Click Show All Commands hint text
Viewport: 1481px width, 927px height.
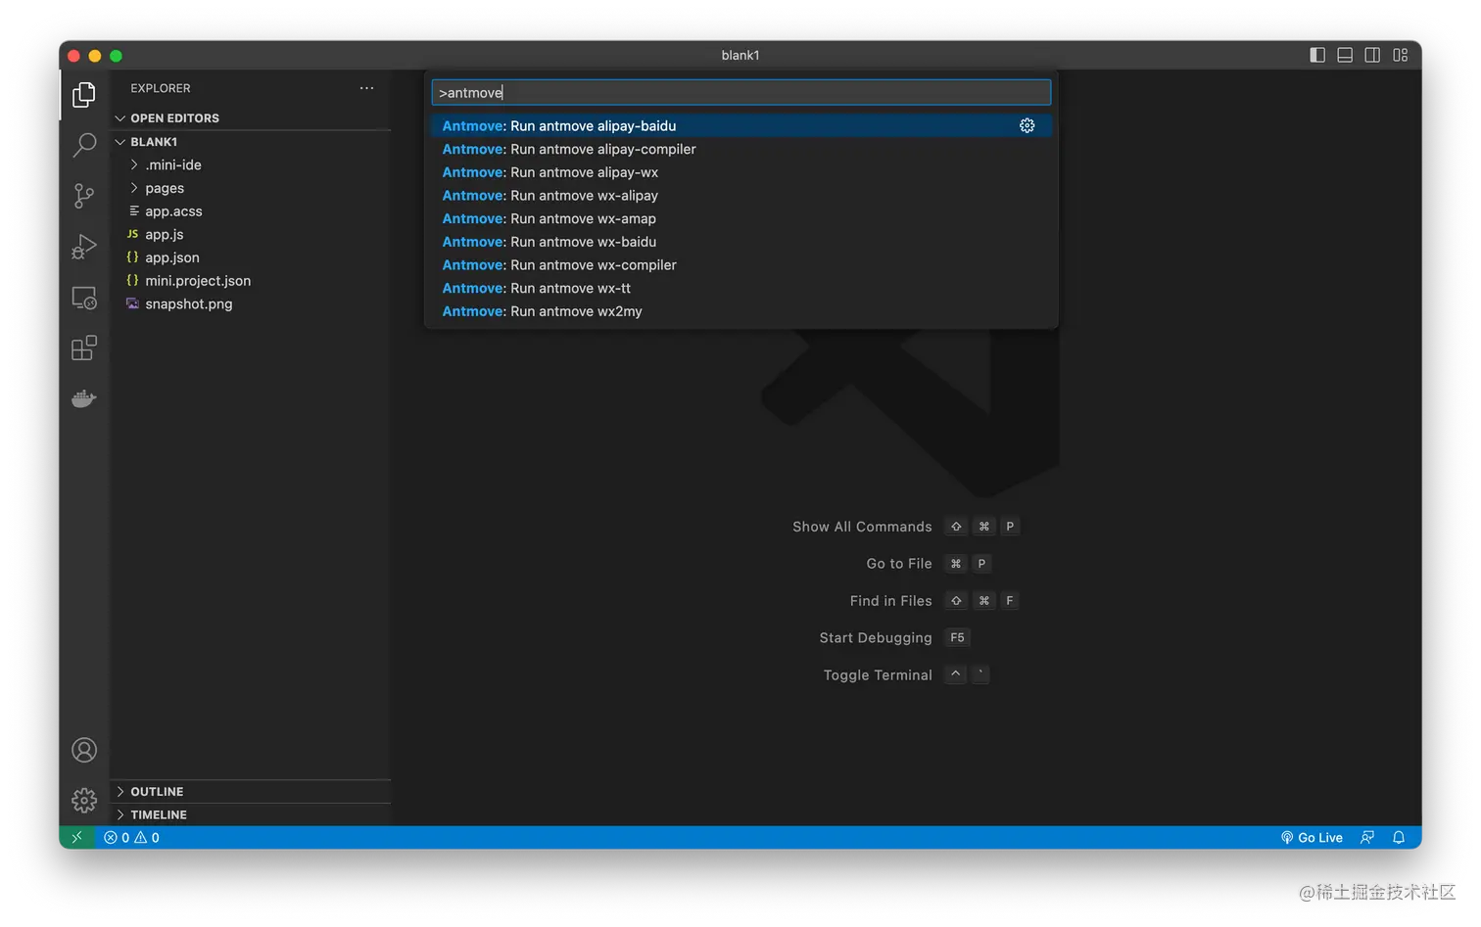[862, 527]
